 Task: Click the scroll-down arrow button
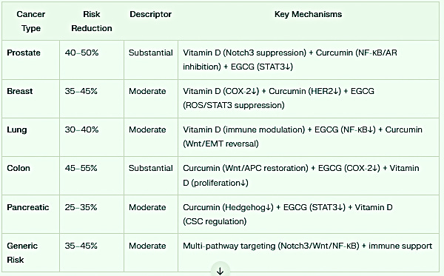point(220,270)
